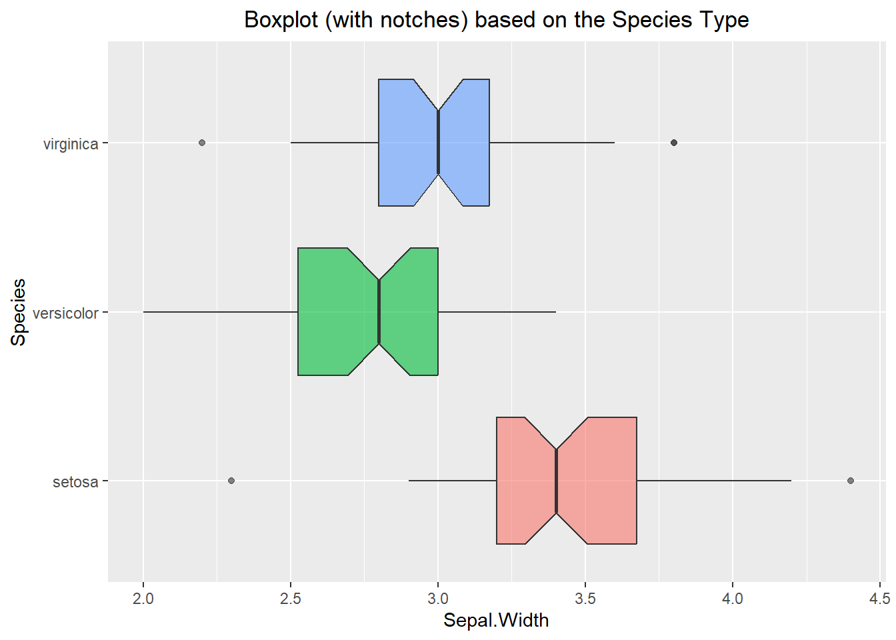Select the virginica outlier near 3.8
The height and width of the screenshot is (640, 896).
674,143
